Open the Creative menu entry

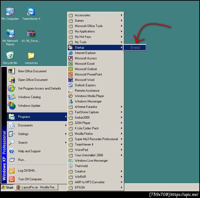96,171
